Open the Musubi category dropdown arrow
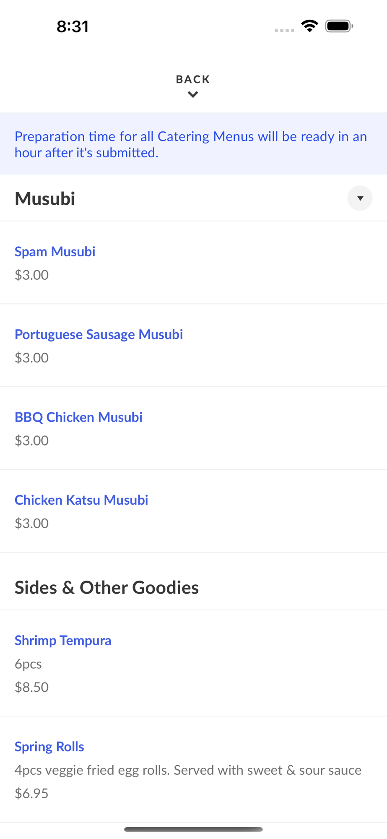 (x=360, y=198)
